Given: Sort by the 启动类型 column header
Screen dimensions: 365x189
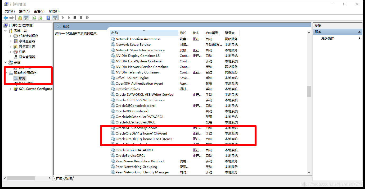Looking at the screenshot, I should (x=214, y=33).
